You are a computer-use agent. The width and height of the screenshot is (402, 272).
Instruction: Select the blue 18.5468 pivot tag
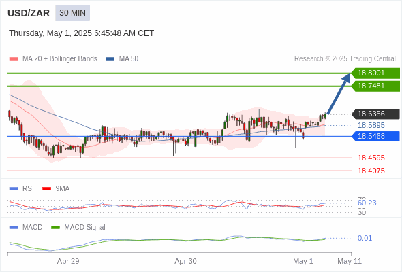[x=375, y=136]
